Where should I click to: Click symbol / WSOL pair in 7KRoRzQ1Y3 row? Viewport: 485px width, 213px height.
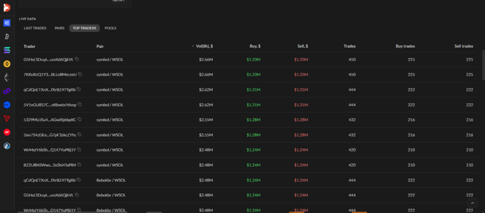pyautogui.click(x=110, y=74)
